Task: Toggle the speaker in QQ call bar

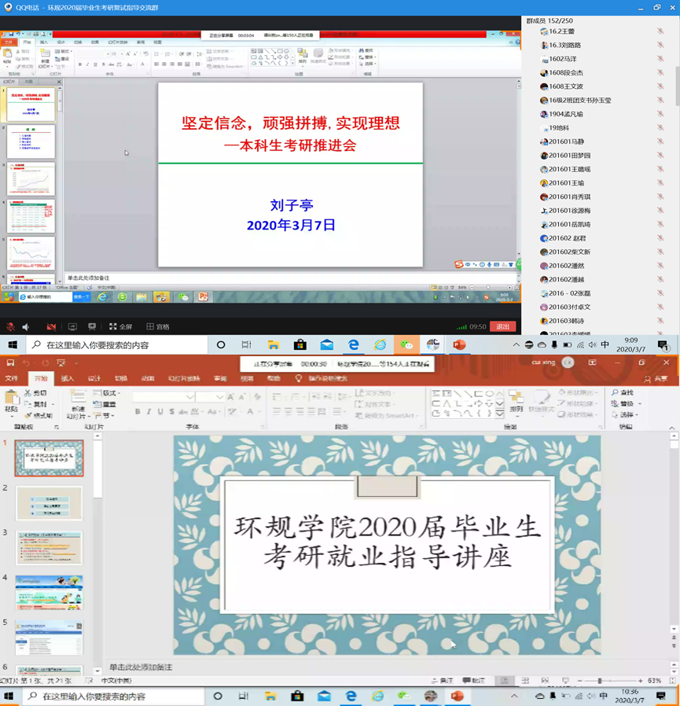Action: pyautogui.click(x=26, y=327)
